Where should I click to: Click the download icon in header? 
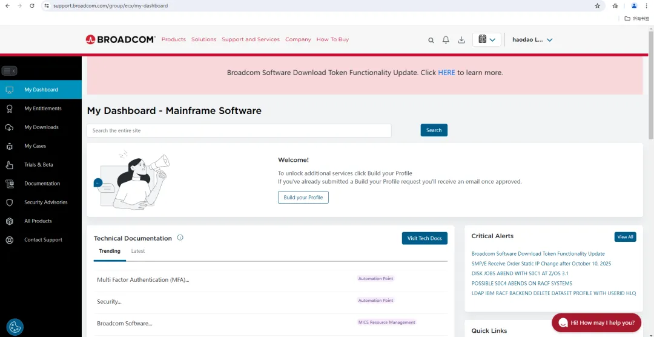click(461, 40)
